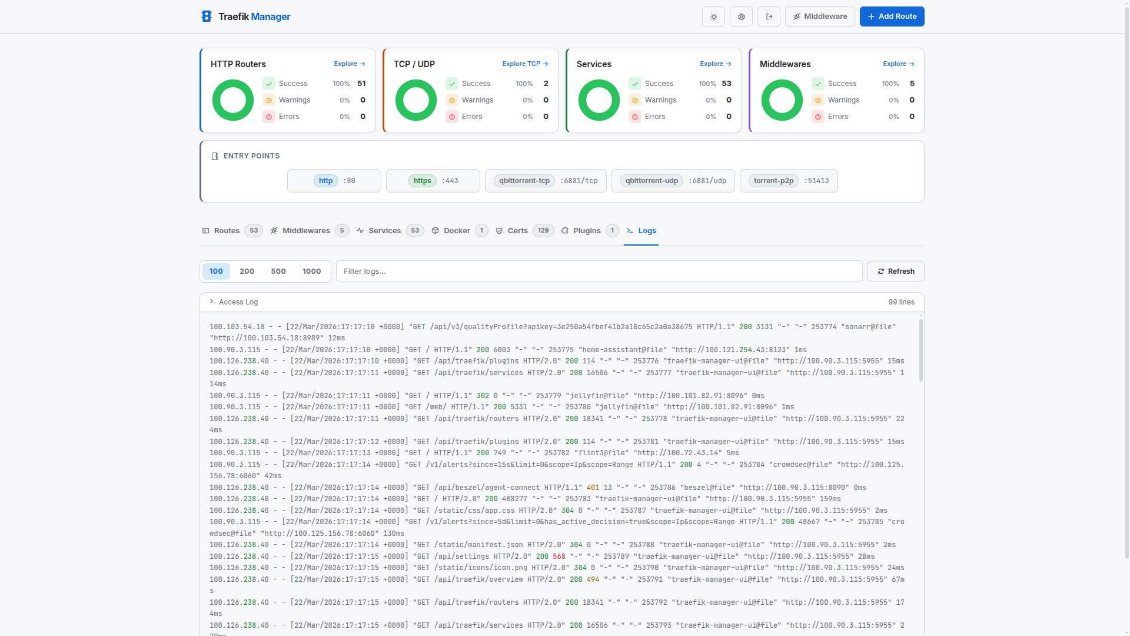The image size is (1130, 636).
Task: Open the Docker tab
Action: pyautogui.click(x=456, y=231)
